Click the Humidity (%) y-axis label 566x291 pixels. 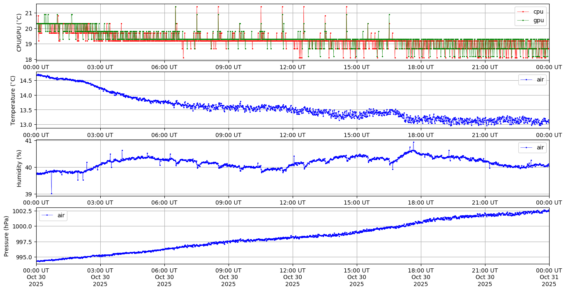pyautogui.click(x=19, y=168)
